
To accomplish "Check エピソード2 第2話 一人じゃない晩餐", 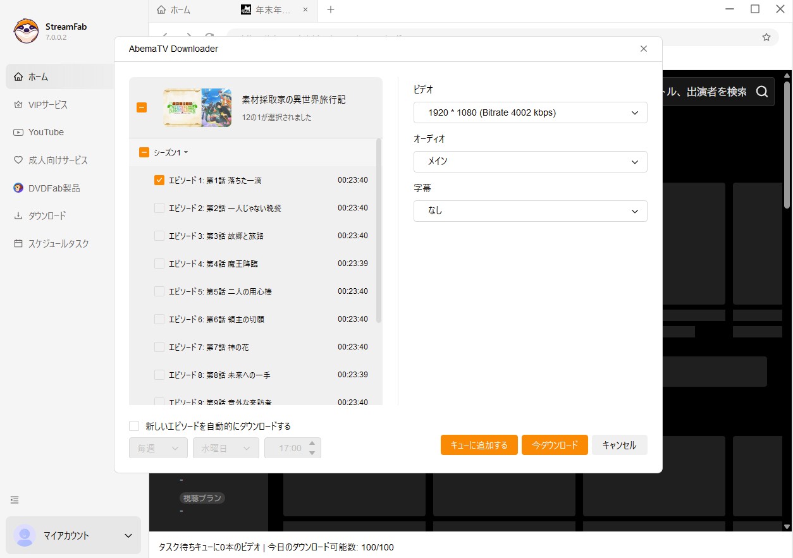I will (x=159, y=208).
